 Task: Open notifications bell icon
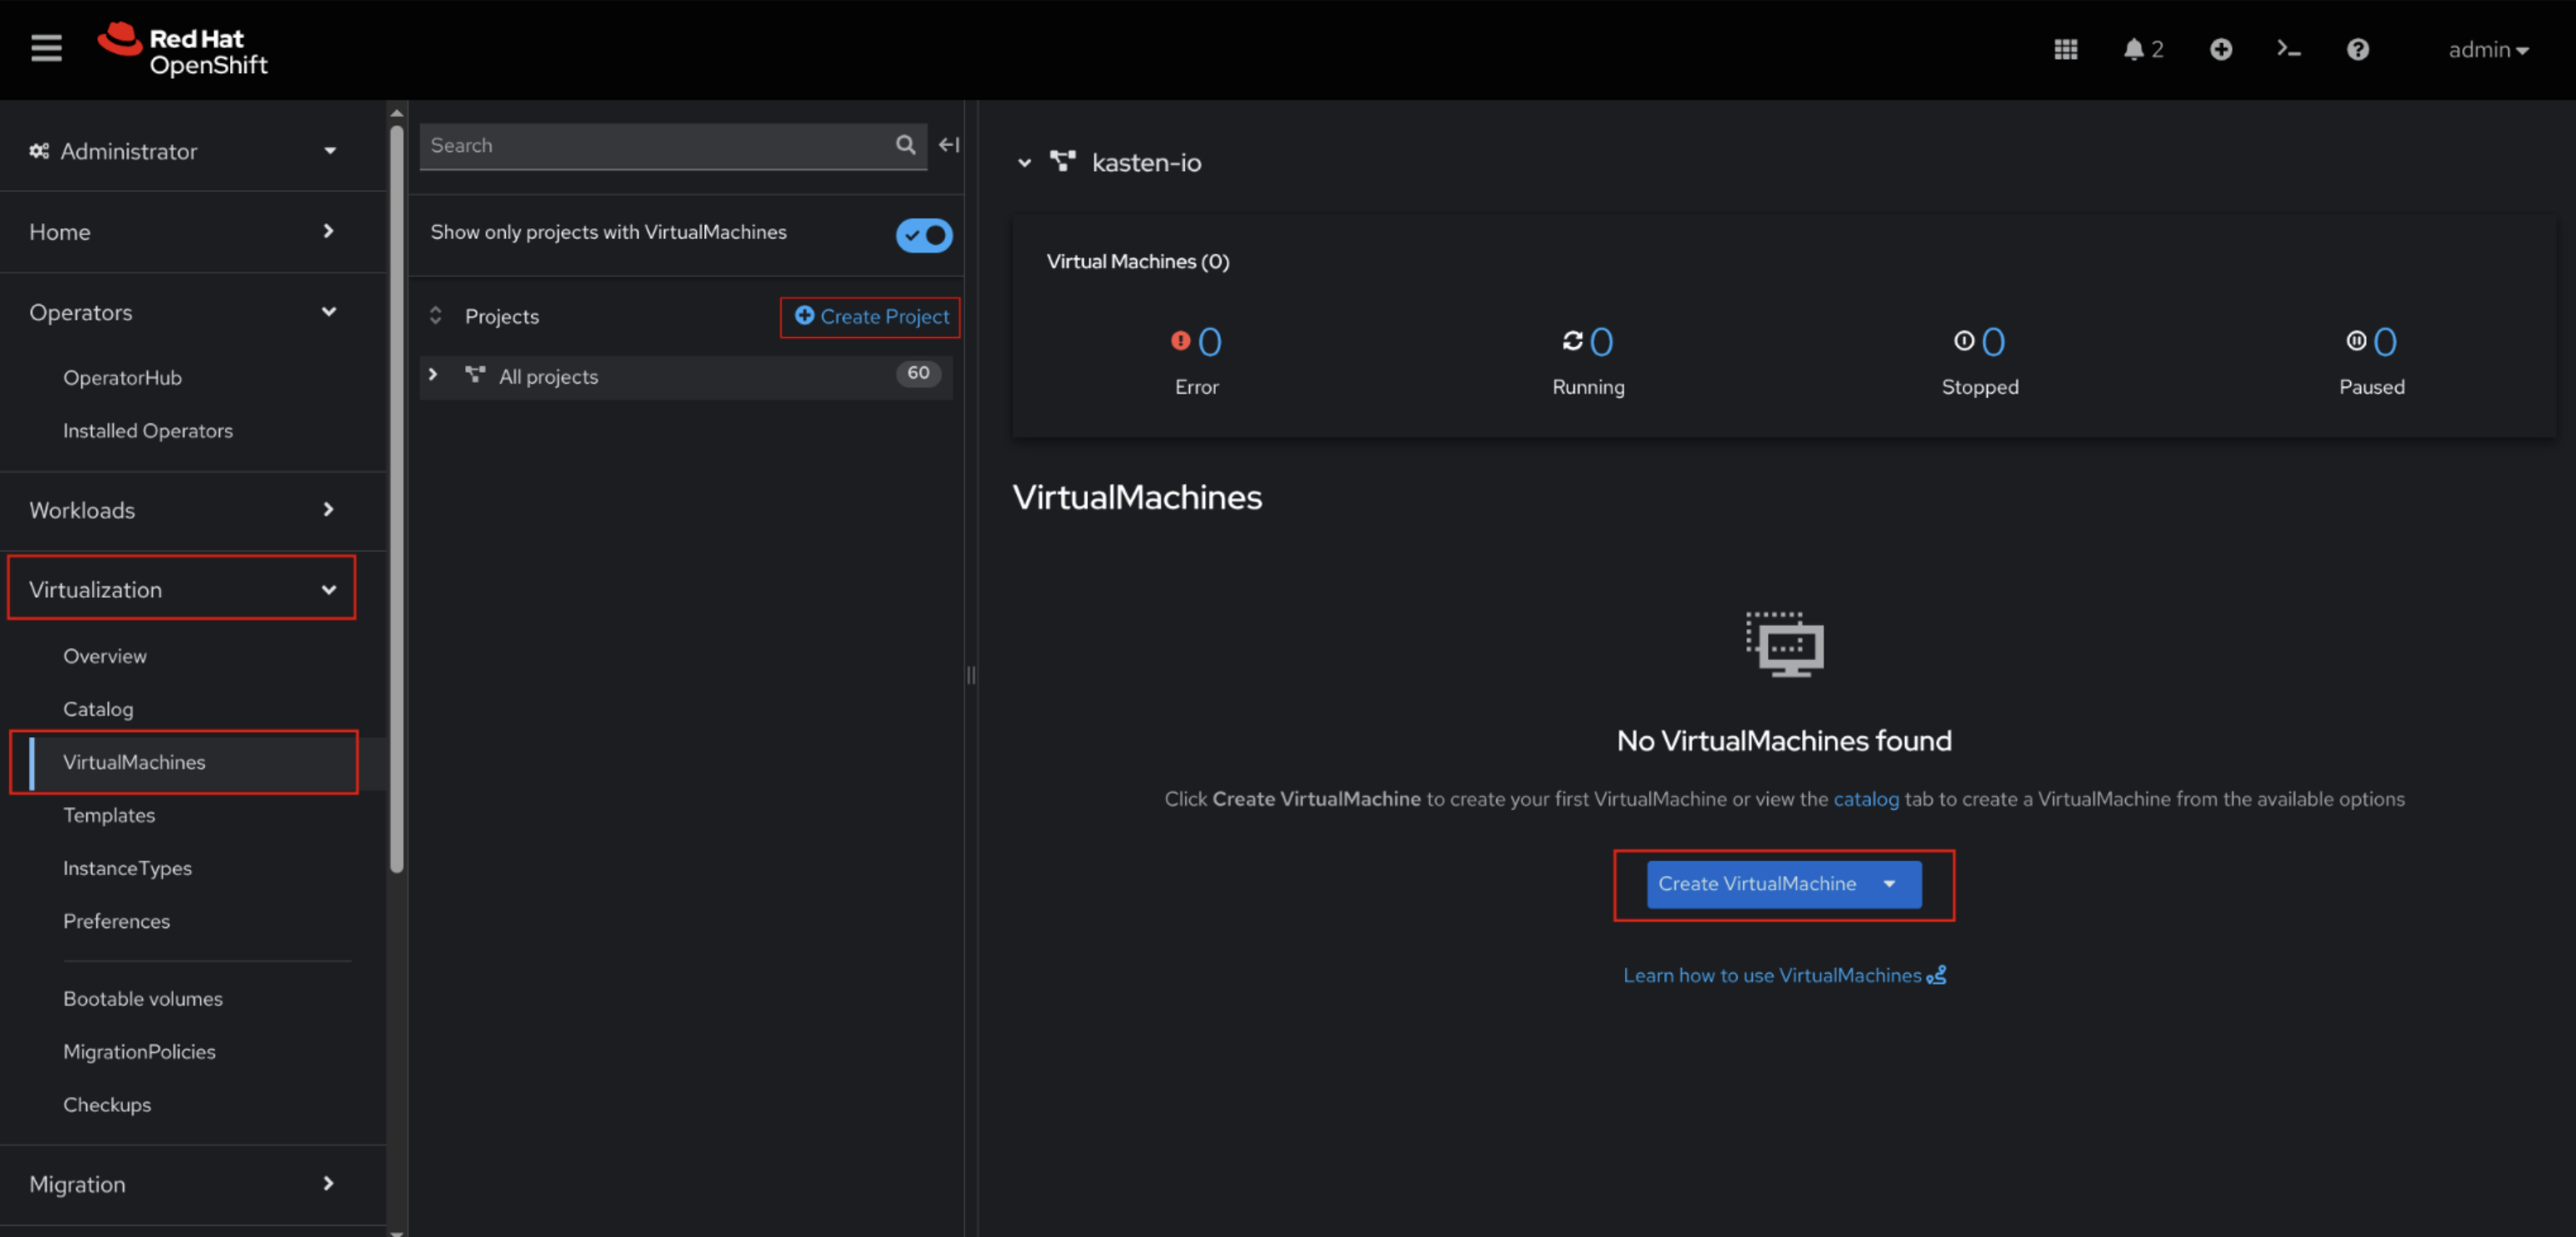(2133, 49)
